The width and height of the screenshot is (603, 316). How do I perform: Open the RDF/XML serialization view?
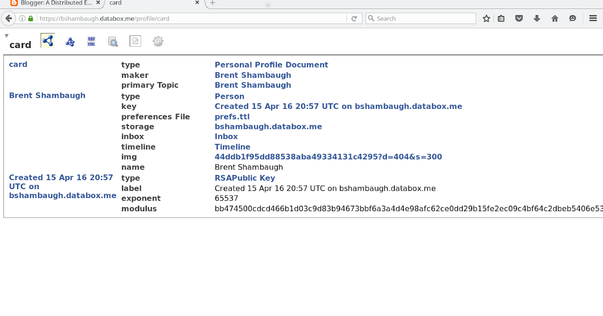pos(91,41)
